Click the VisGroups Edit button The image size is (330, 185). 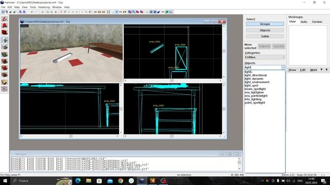(x=303, y=70)
